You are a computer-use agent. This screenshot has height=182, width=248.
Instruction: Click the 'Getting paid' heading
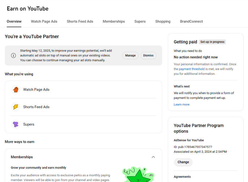(x=185, y=42)
